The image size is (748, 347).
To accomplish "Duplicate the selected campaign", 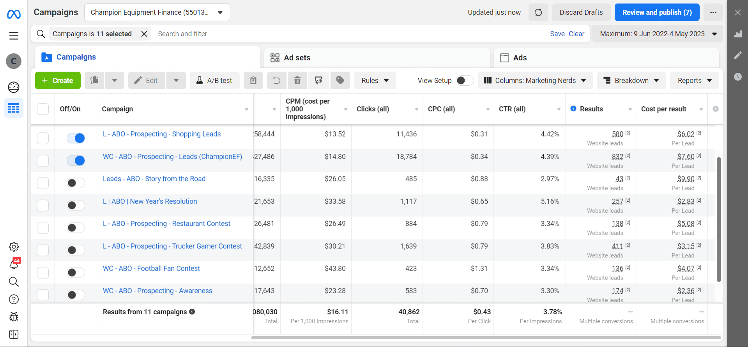I will tap(94, 80).
